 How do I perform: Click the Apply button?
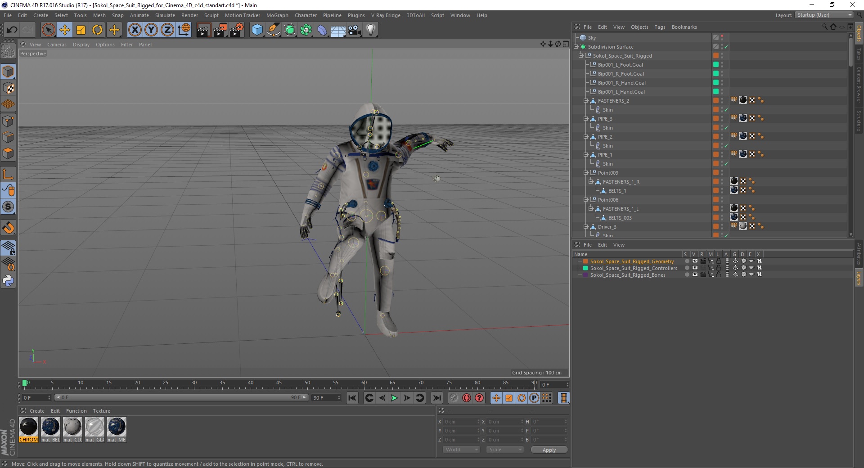point(549,450)
